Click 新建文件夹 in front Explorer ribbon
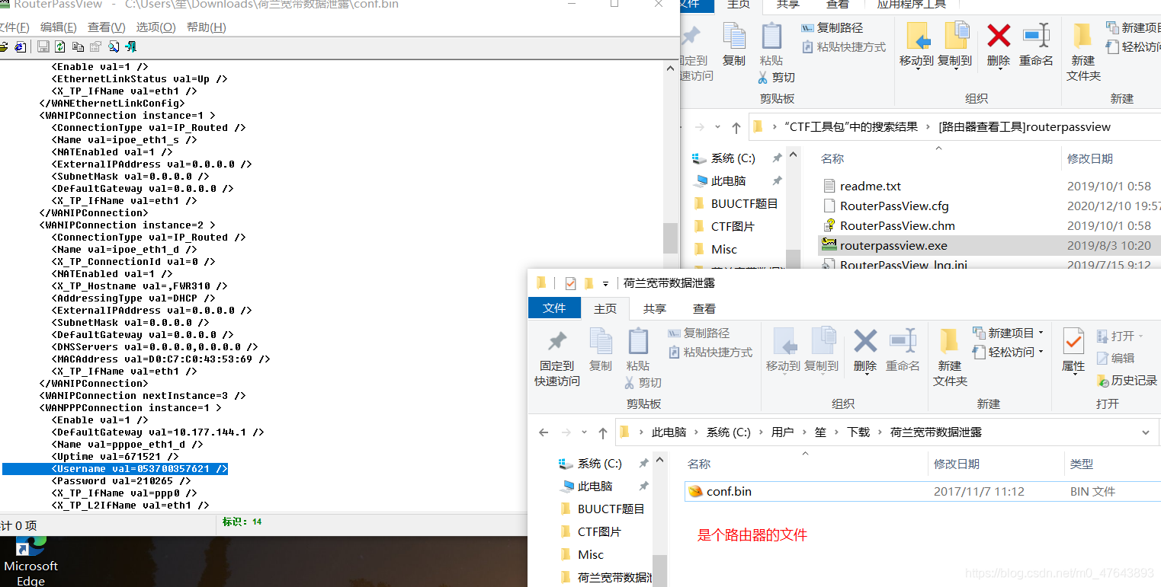Screen dimensions: 1161x587 (x=950, y=358)
